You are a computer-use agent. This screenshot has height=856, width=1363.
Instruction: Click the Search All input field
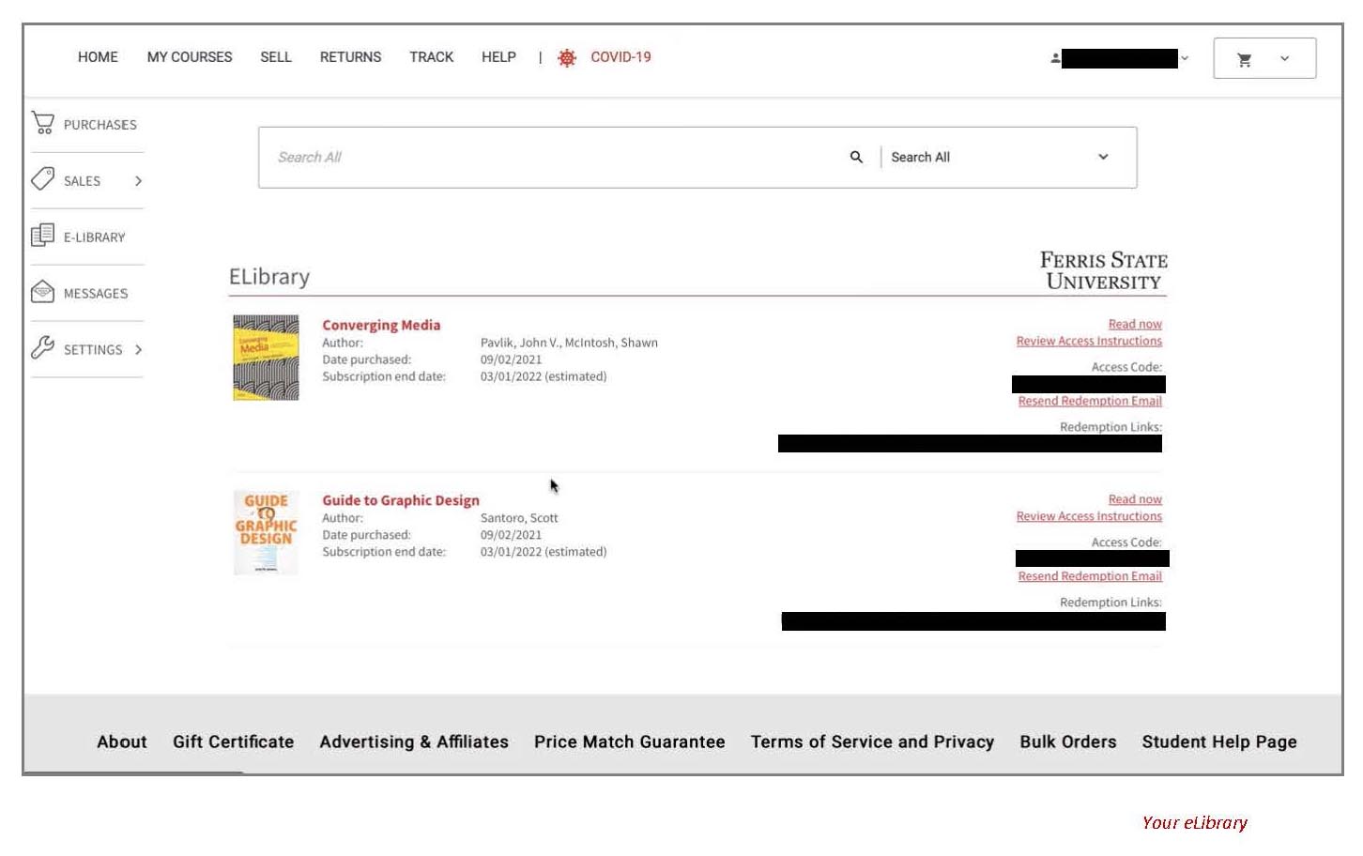pos(554,157)
